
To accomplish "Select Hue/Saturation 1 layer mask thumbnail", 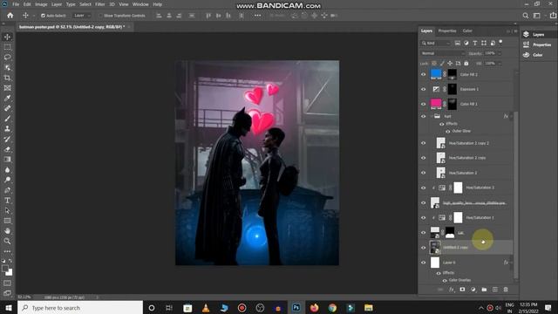I will click(458, 217).
